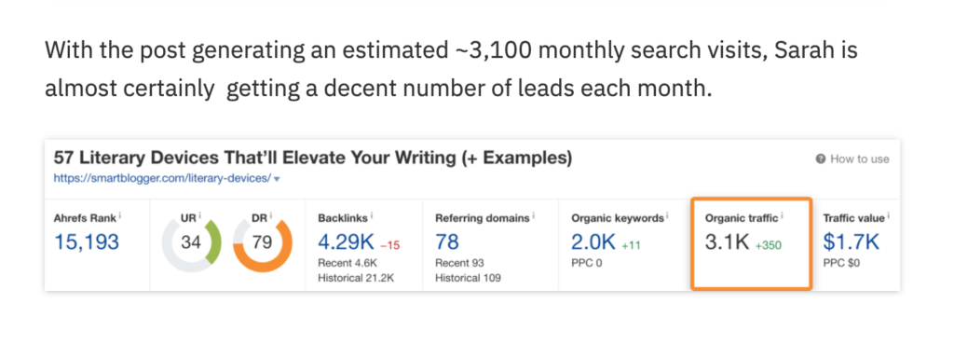Select the 4.29K backlinks value
The image size is (954, 345).
pyautogui.click(x=346, y=242)
